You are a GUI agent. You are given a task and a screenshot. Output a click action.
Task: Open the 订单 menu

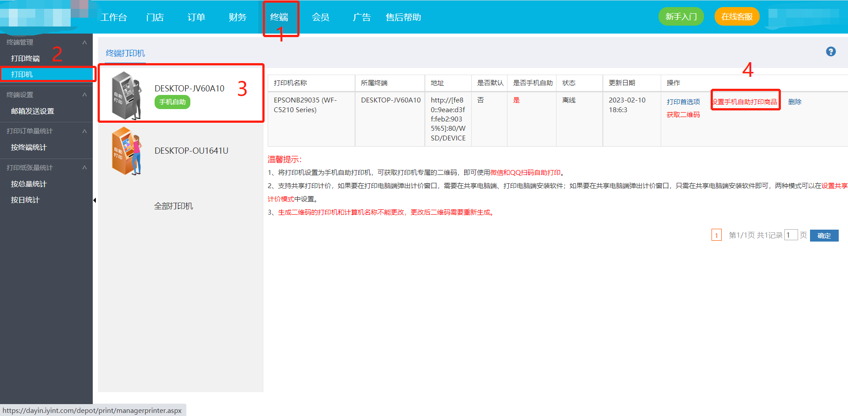click(x=196, y=17)
